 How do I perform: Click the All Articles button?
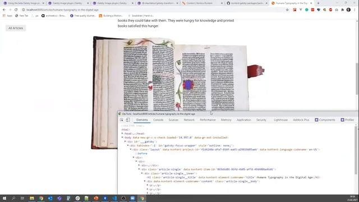click(16, 28)
